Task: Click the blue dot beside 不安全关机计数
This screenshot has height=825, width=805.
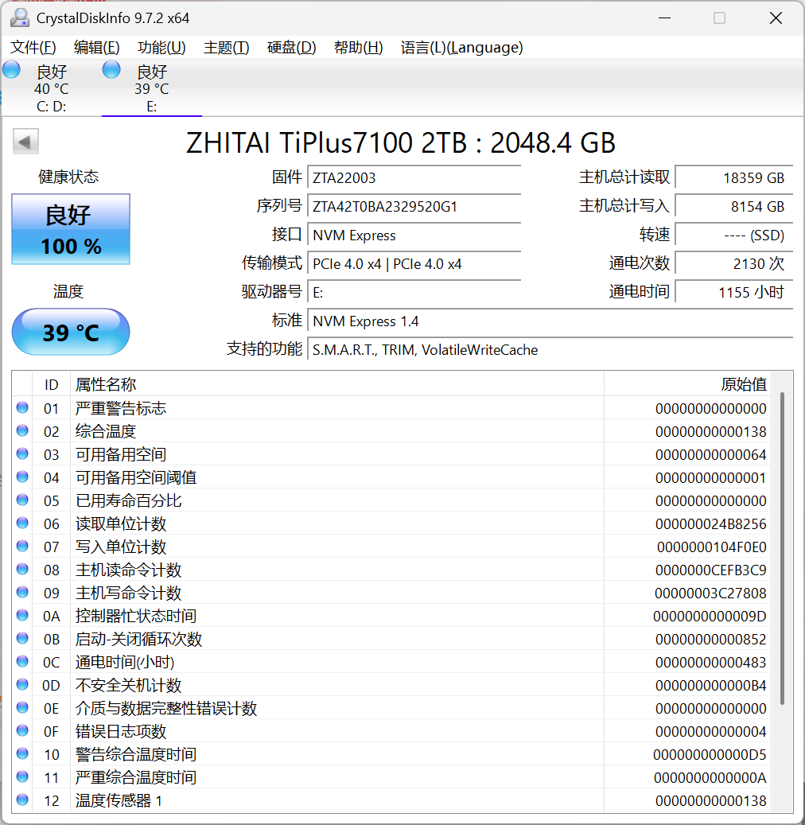Action: (23, 685)
